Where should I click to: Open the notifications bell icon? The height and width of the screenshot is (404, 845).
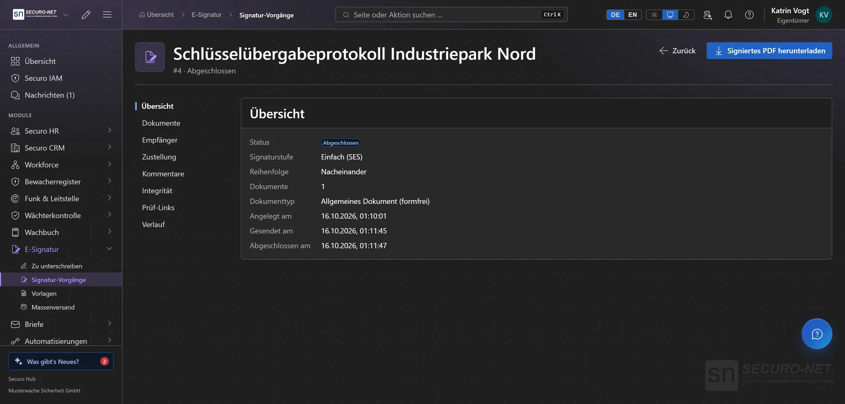coord(728,15)
